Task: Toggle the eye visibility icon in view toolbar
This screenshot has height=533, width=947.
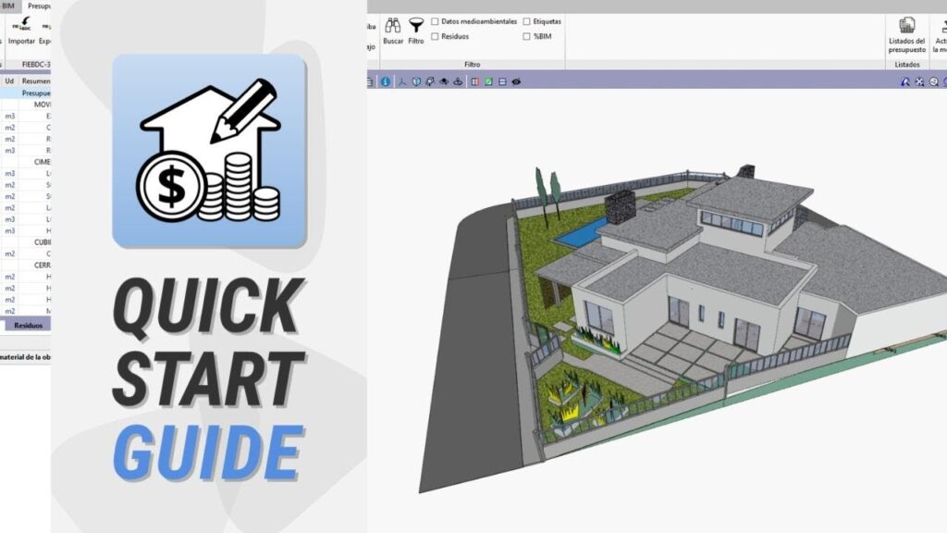Action: (x=516, y=81)
